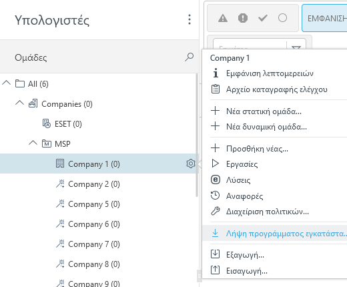The width and height of the screenshot is (347, 287).
Task: Click import icon beside Εισαγωγή
Action: (x=215, y=270)
